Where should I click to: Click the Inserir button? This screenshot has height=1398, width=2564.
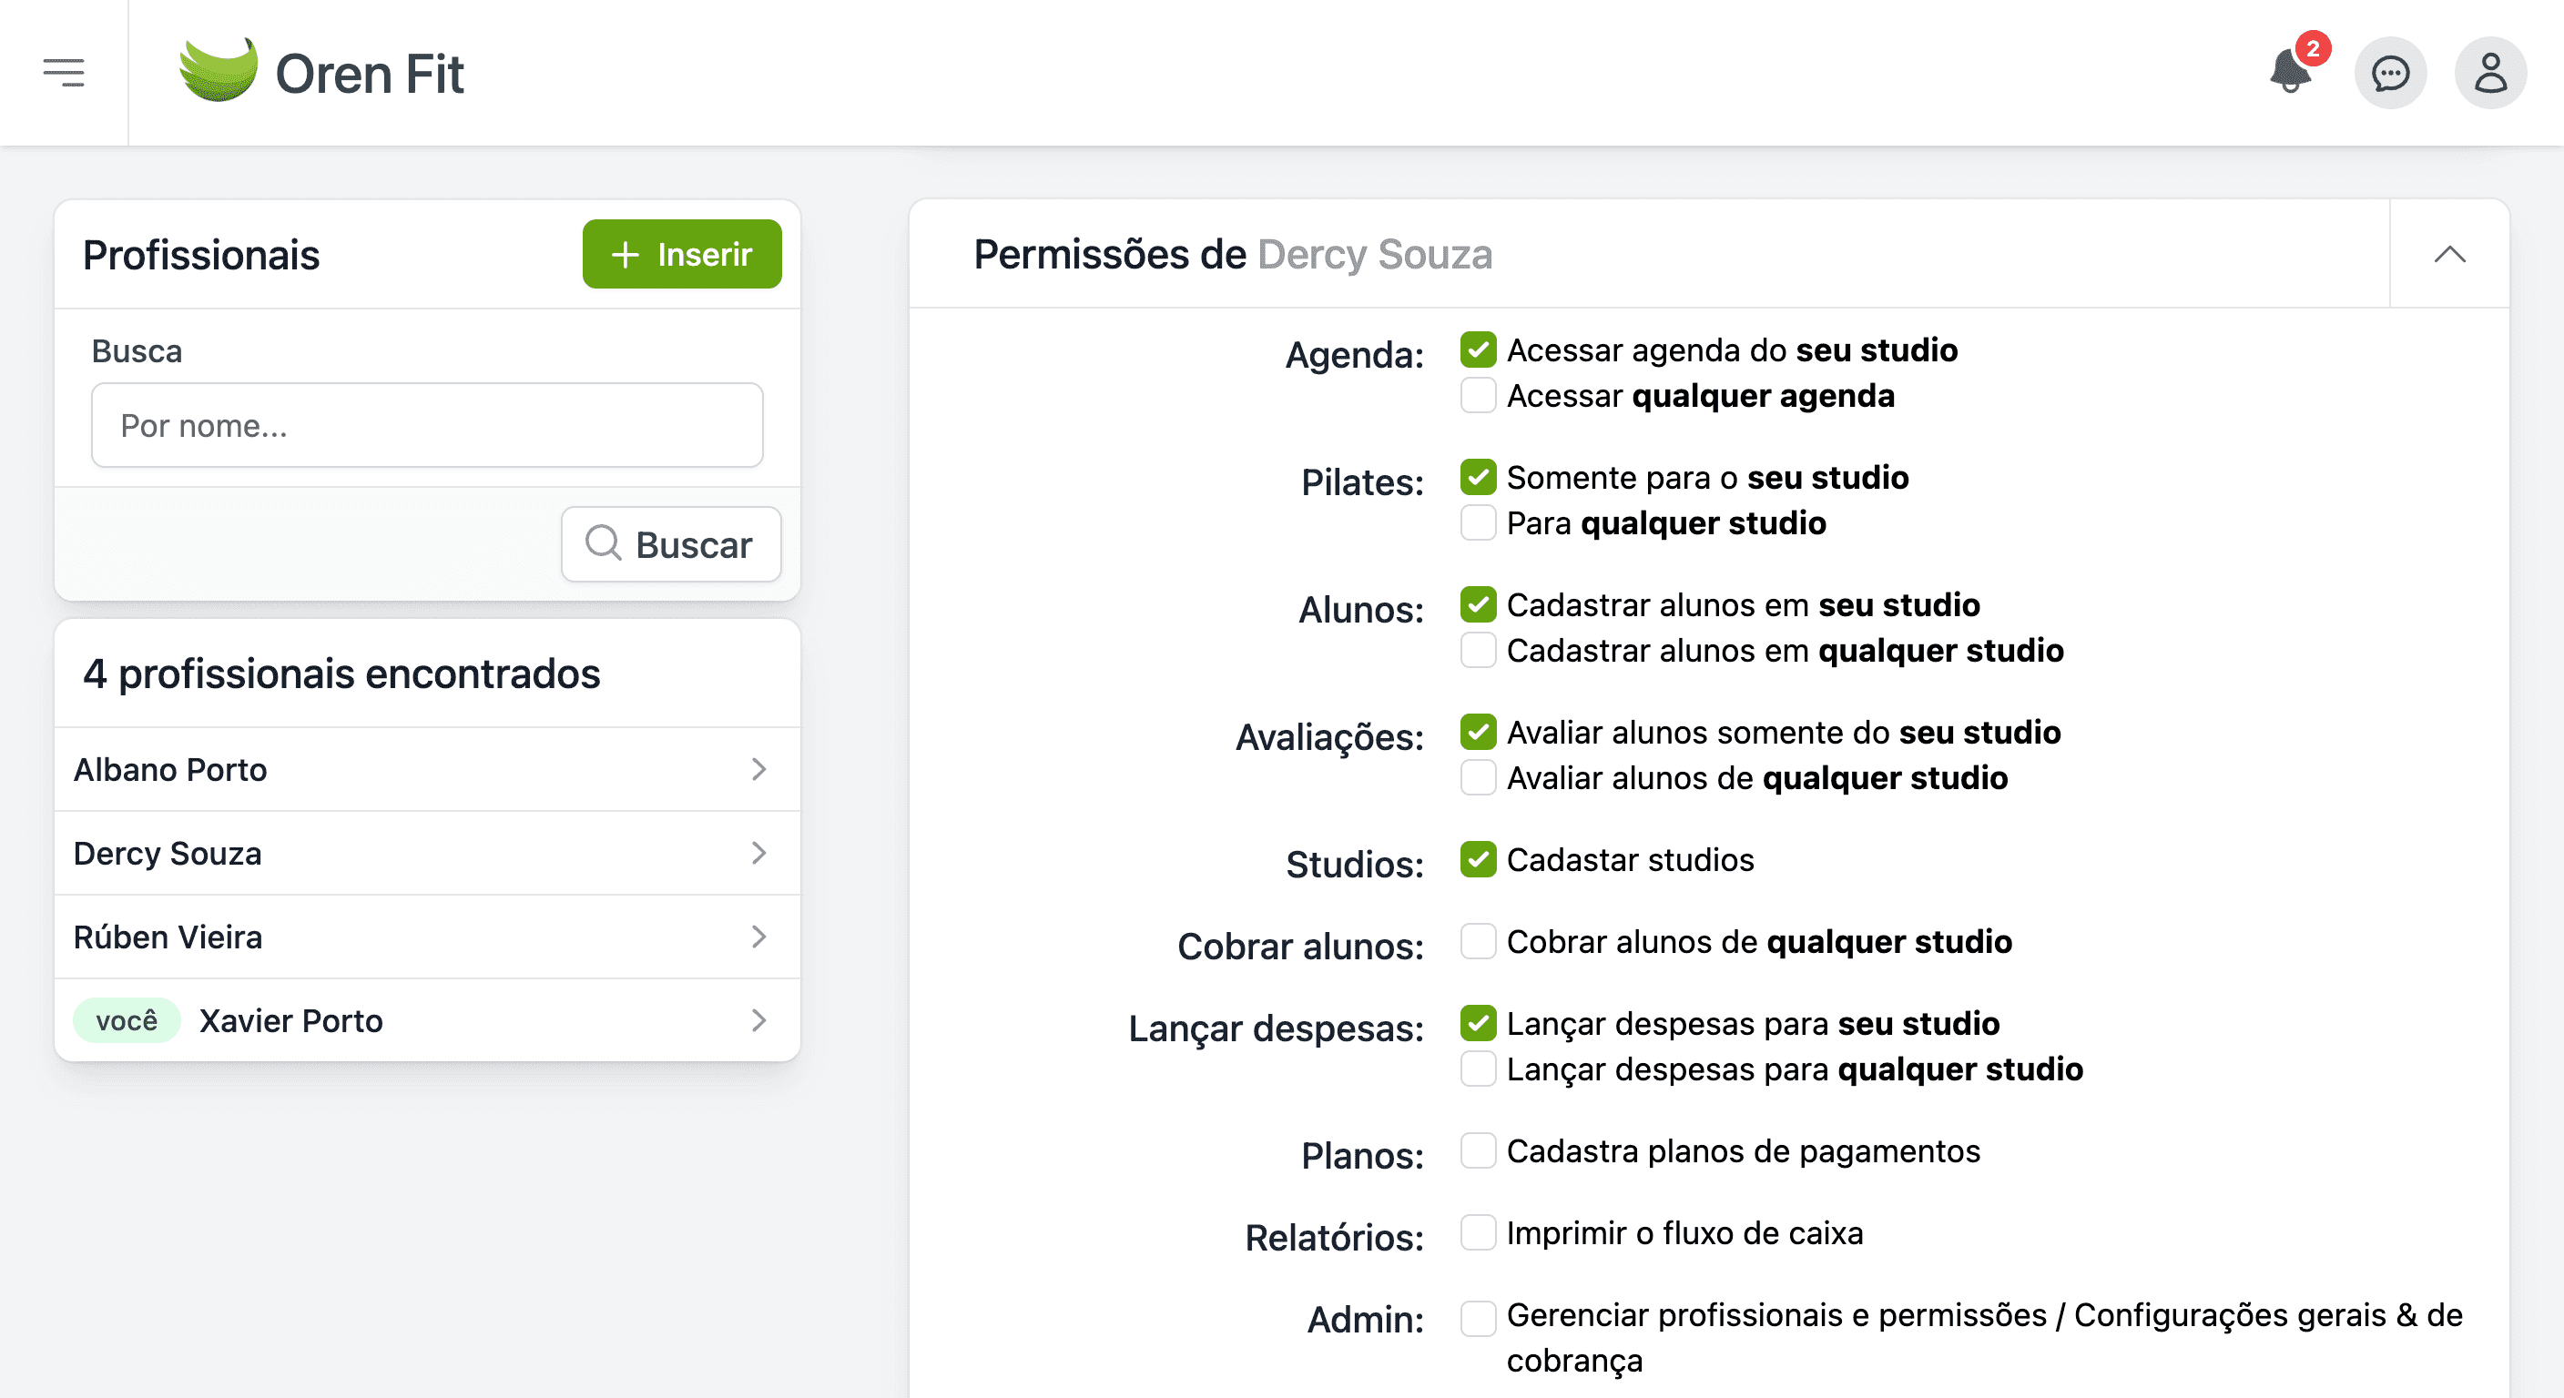(682, 254)
